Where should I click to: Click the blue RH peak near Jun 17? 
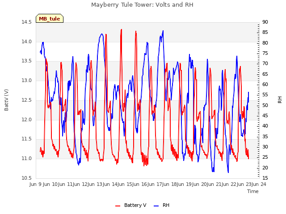(163, 31)
